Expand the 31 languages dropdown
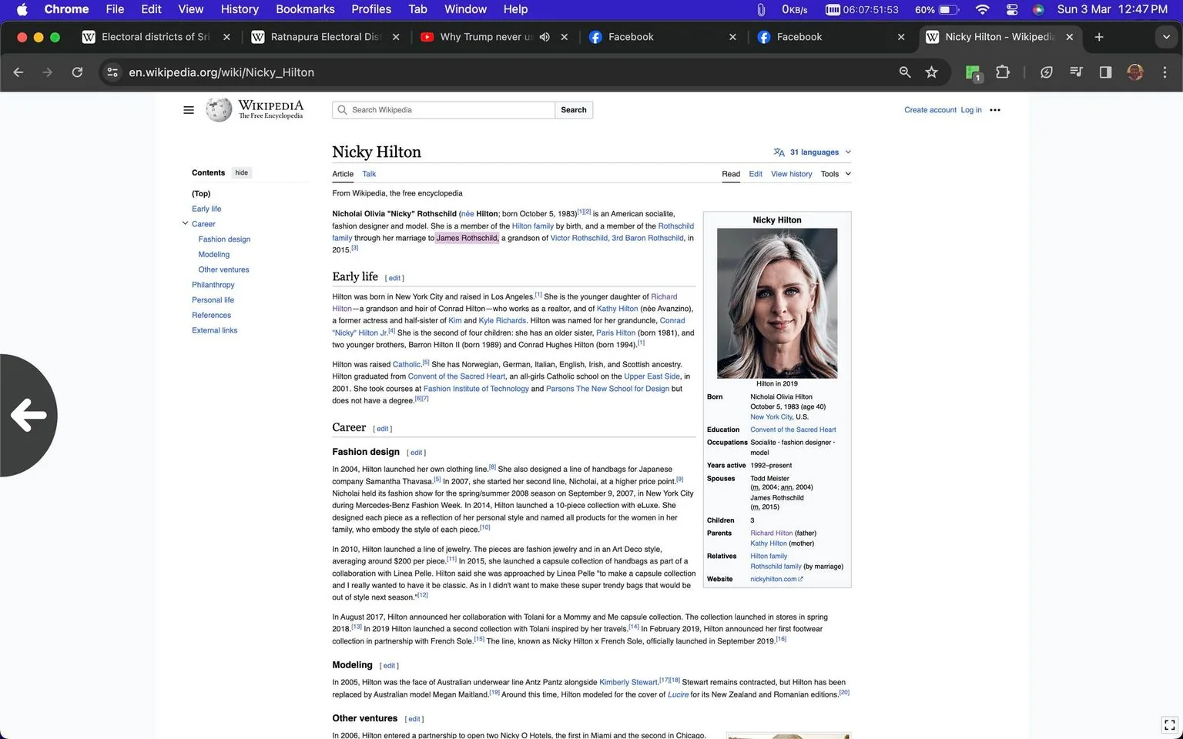Screen dimensions: 1183x739 coord(813,152)
